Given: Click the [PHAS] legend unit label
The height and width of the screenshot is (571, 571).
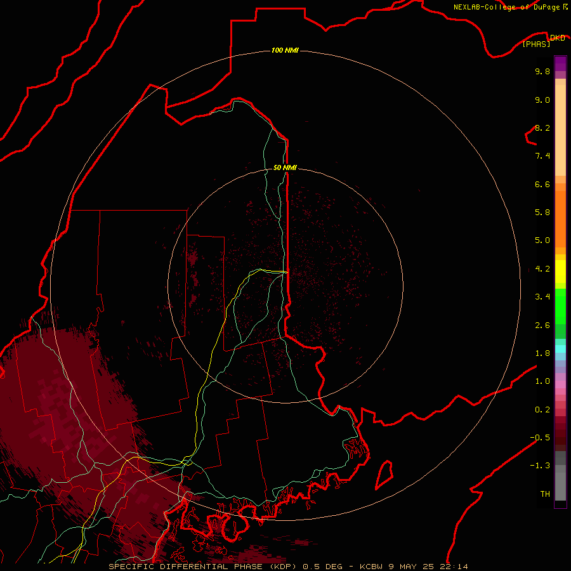Looking at the screenshot, I should pos(536,44).
